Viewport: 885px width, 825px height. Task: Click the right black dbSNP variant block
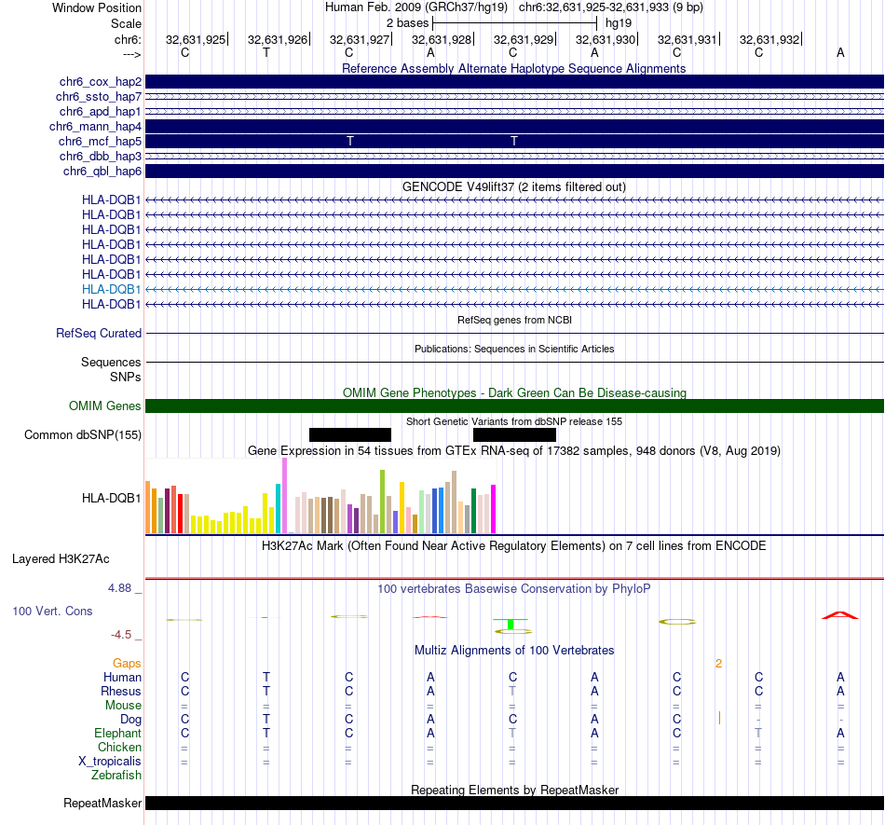[x=514, y=434]
